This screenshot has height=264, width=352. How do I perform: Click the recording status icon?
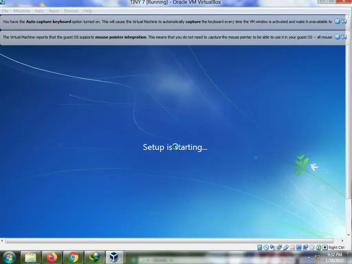pos(305,247)
